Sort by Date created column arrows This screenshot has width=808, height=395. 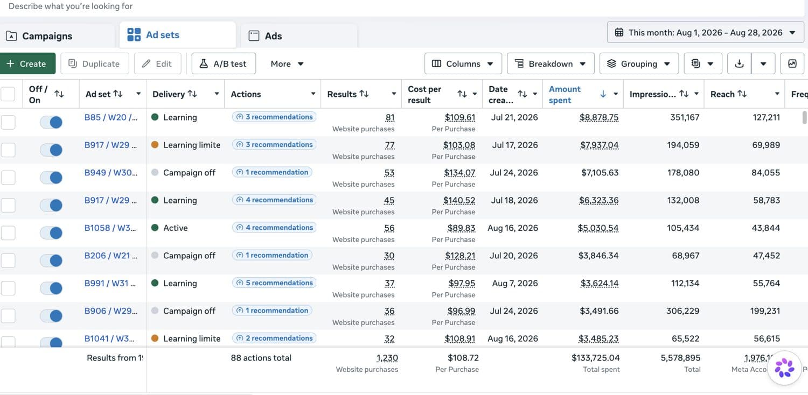(x=523, y=94)
